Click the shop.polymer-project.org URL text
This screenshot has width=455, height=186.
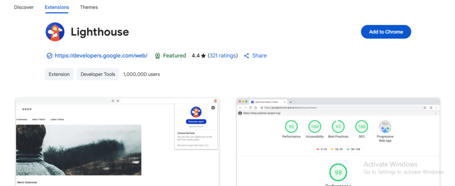[262, 113]
